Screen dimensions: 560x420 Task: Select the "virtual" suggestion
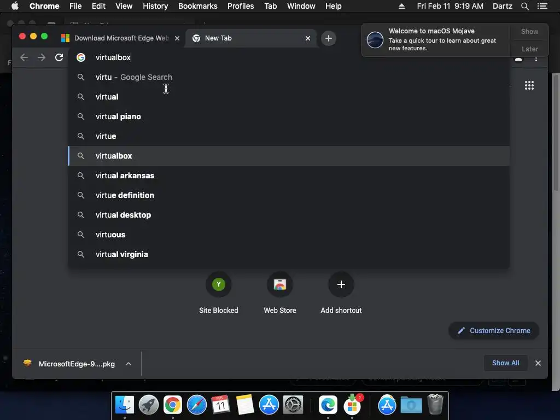pos(289,97)
